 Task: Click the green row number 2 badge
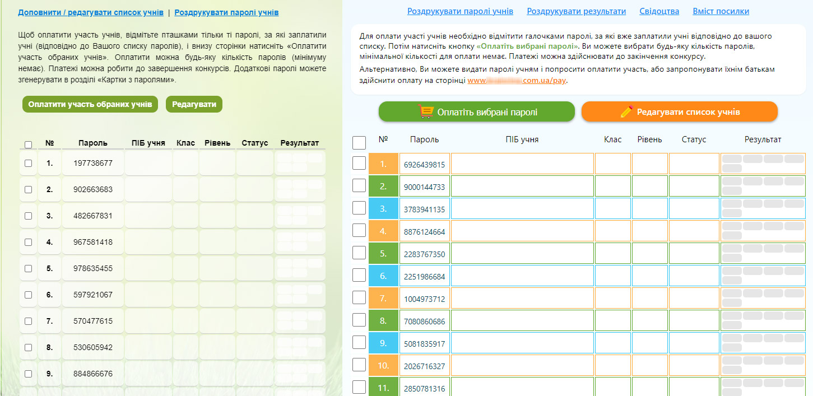tap(383, 187)
